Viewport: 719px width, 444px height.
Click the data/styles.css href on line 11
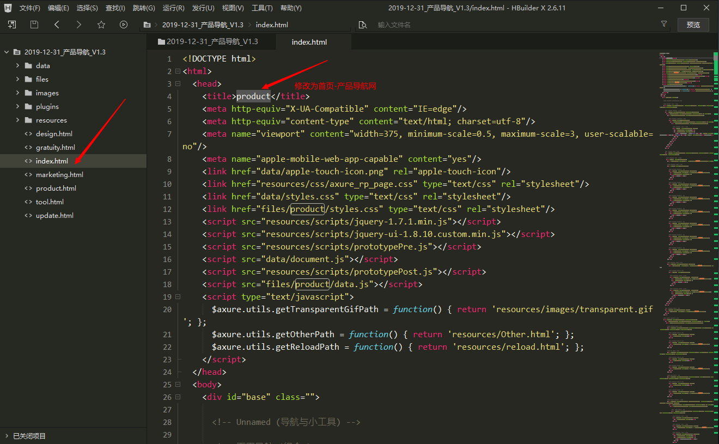point(298,197)
